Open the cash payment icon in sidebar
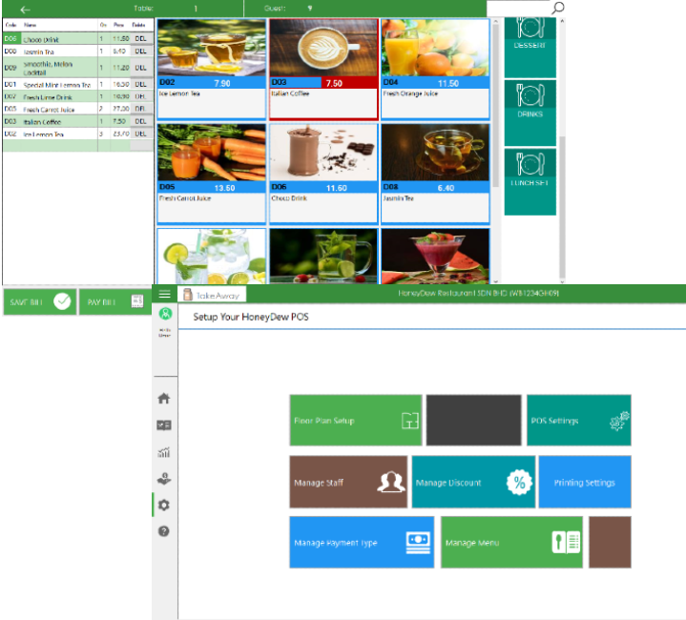 pyautogui.click(x=164, y=479)
